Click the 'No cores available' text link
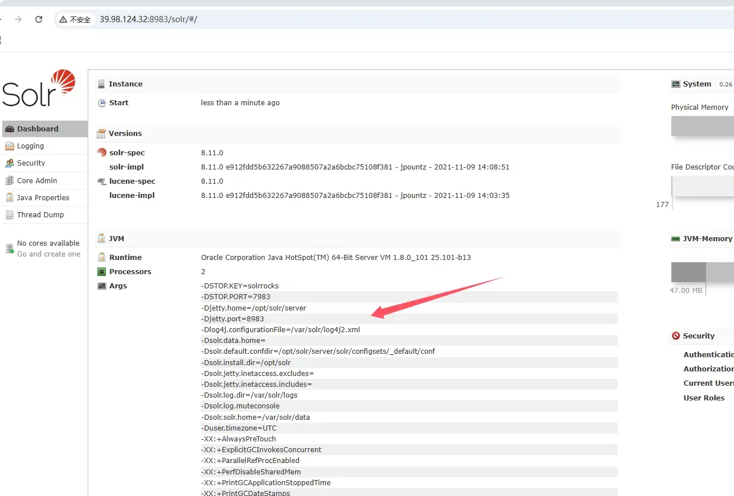 48,243
